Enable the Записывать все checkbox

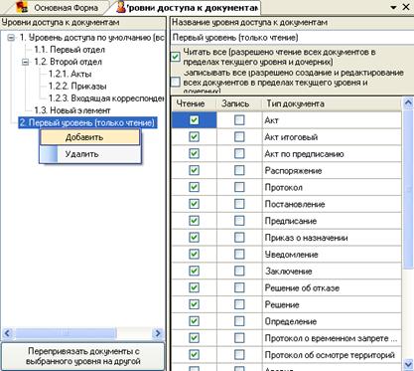pyautogui.click(x=176, y=82)
